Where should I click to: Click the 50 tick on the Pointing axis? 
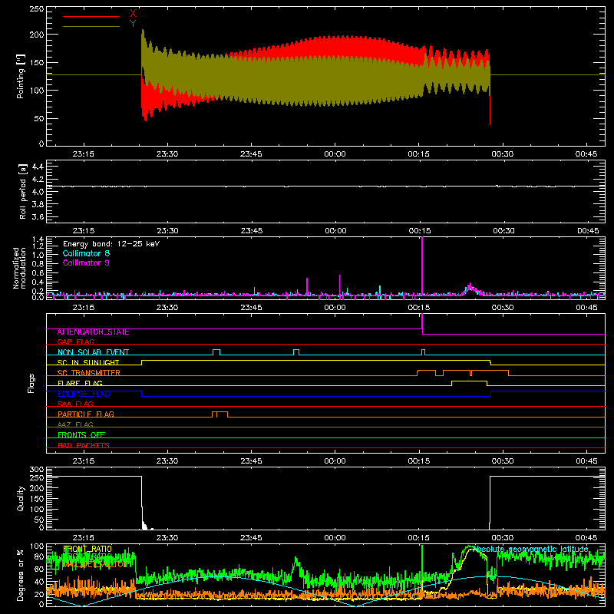click(x=39, y=118)
